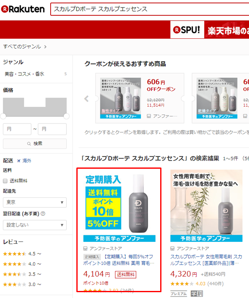Image resolution: width=249 pixels, height=298 pixels.
Task: Open the 翌日配達 設定しない dropdown
Action: click(34, 225)
